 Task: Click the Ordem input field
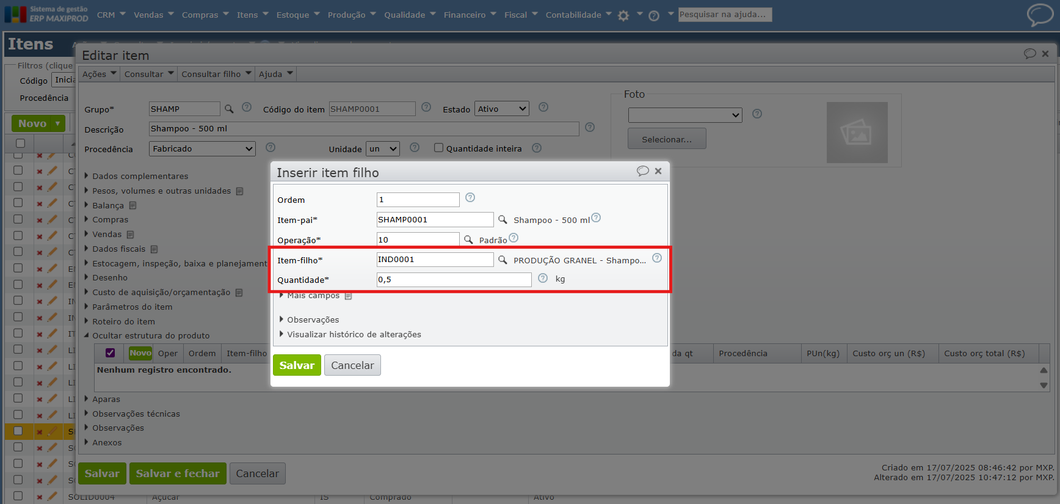point(418,200)
